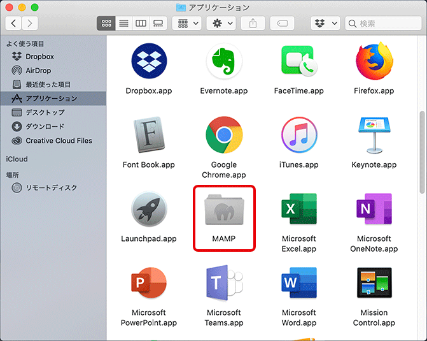Switch to column view
427x341 pixels.
coord(141,24)
